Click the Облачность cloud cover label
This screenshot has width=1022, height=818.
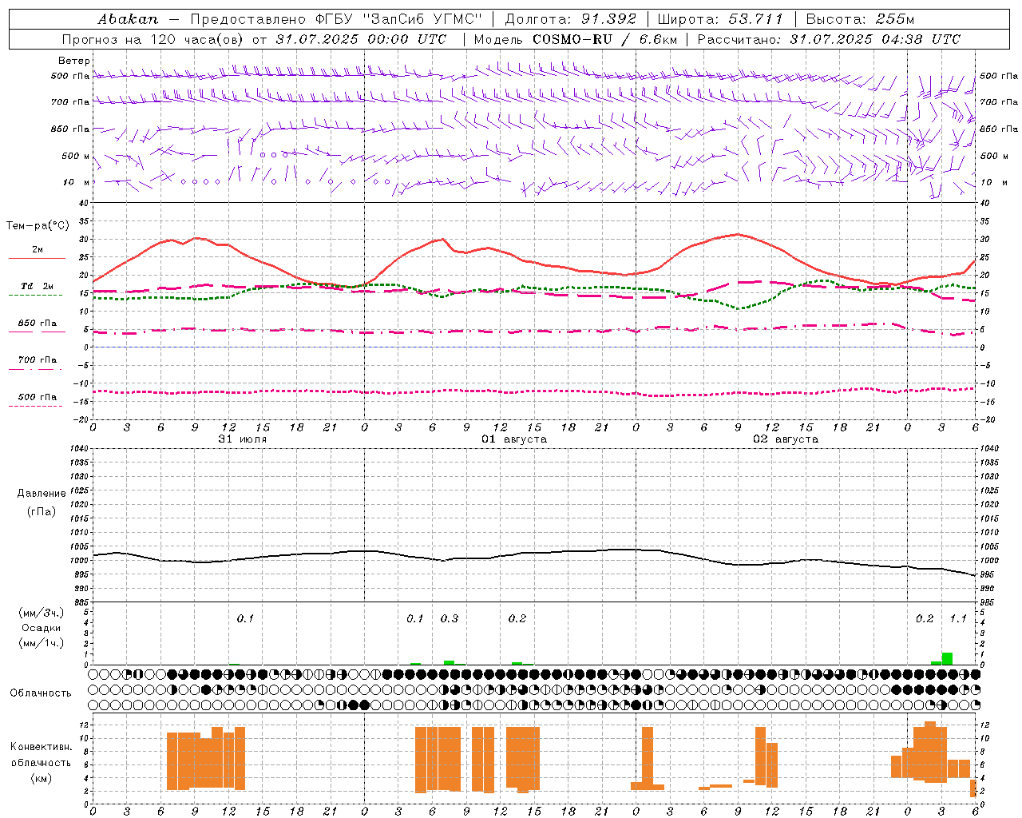pyautogui.click(x=41, y=693)
